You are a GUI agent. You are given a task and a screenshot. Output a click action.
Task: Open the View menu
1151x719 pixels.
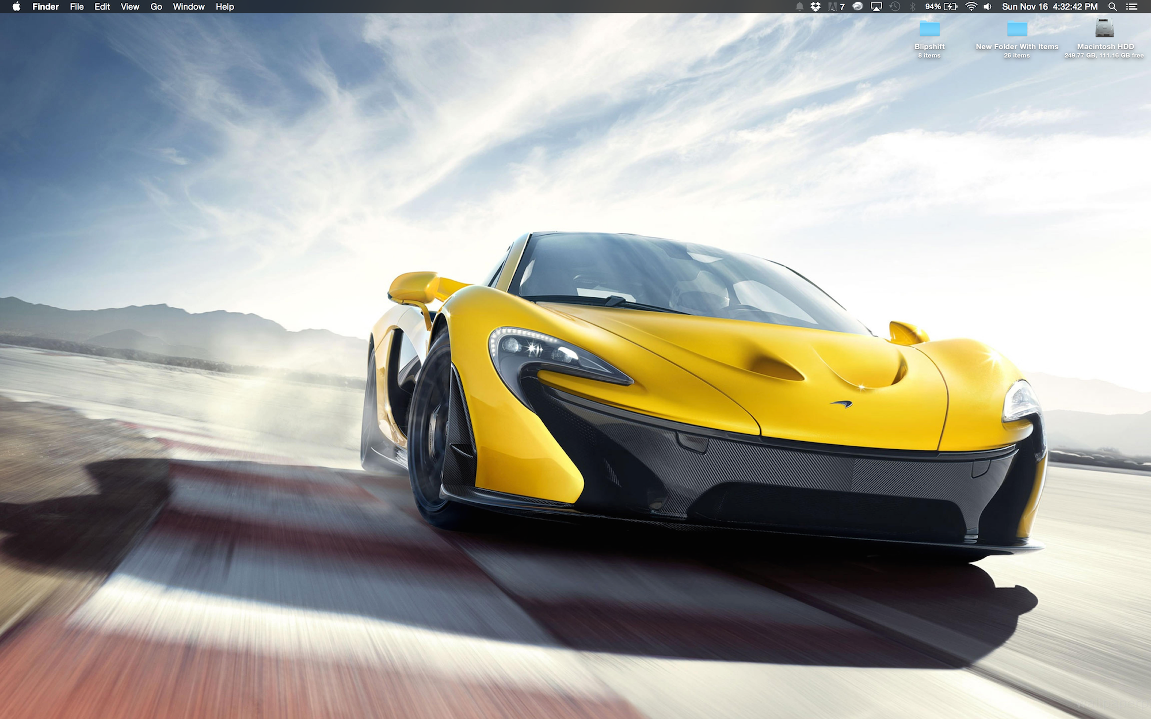click(129, 7)
